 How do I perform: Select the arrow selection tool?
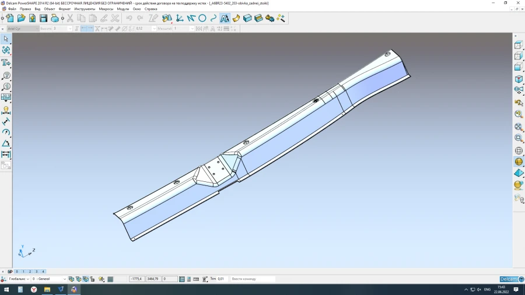[x=6, y=38]
